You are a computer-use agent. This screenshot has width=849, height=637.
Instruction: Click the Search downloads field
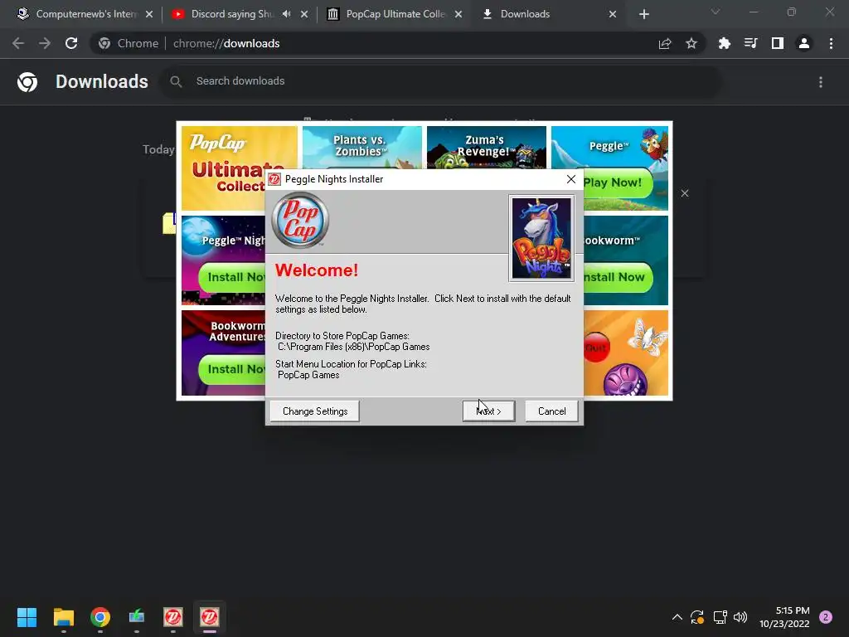click(x=440, y=81)
